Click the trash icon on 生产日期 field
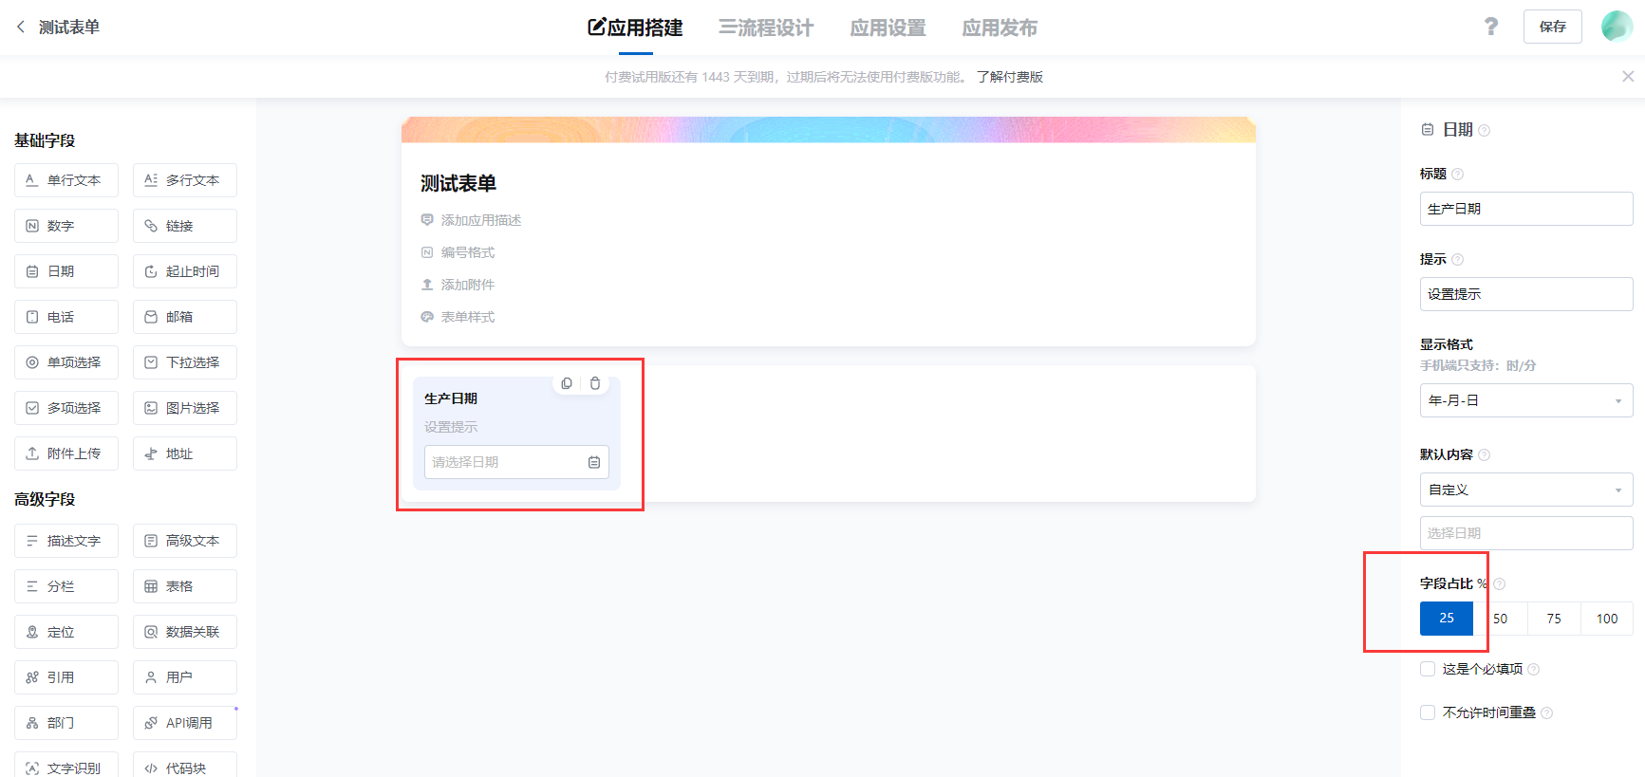This screenshot has height=777, width=1645. 595,383
